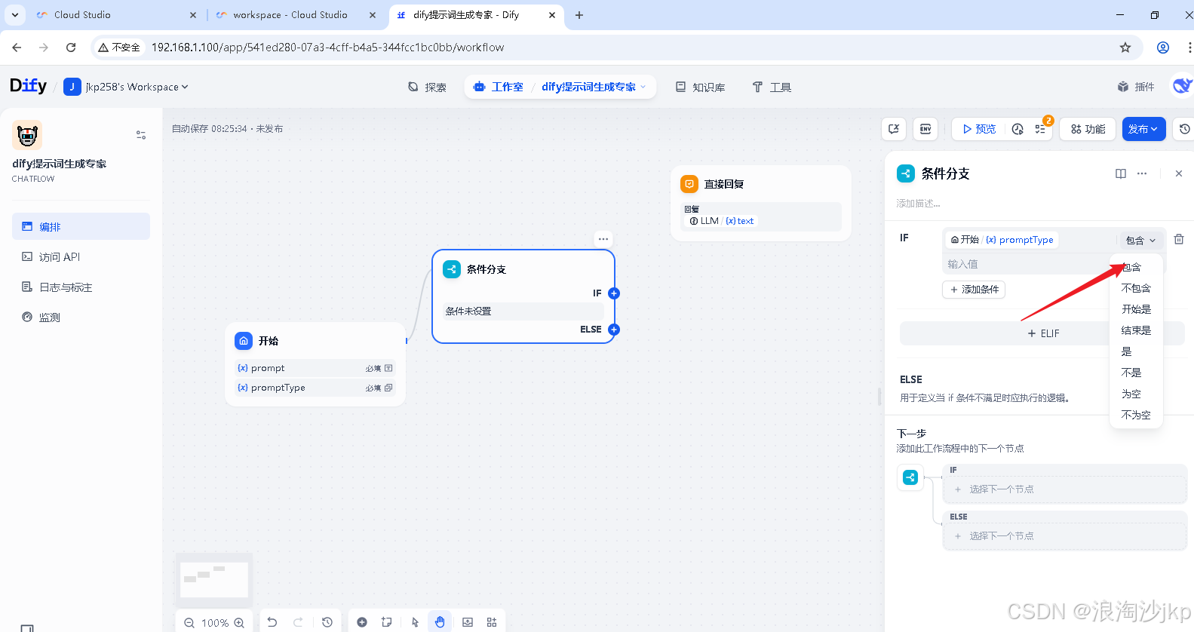The width and height of the screenshot is (1194, 632).
Task: Export canvas as image
Action: (468, 622)
